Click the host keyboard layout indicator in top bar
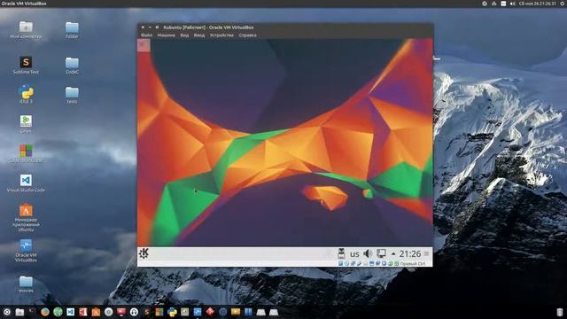 503,4
